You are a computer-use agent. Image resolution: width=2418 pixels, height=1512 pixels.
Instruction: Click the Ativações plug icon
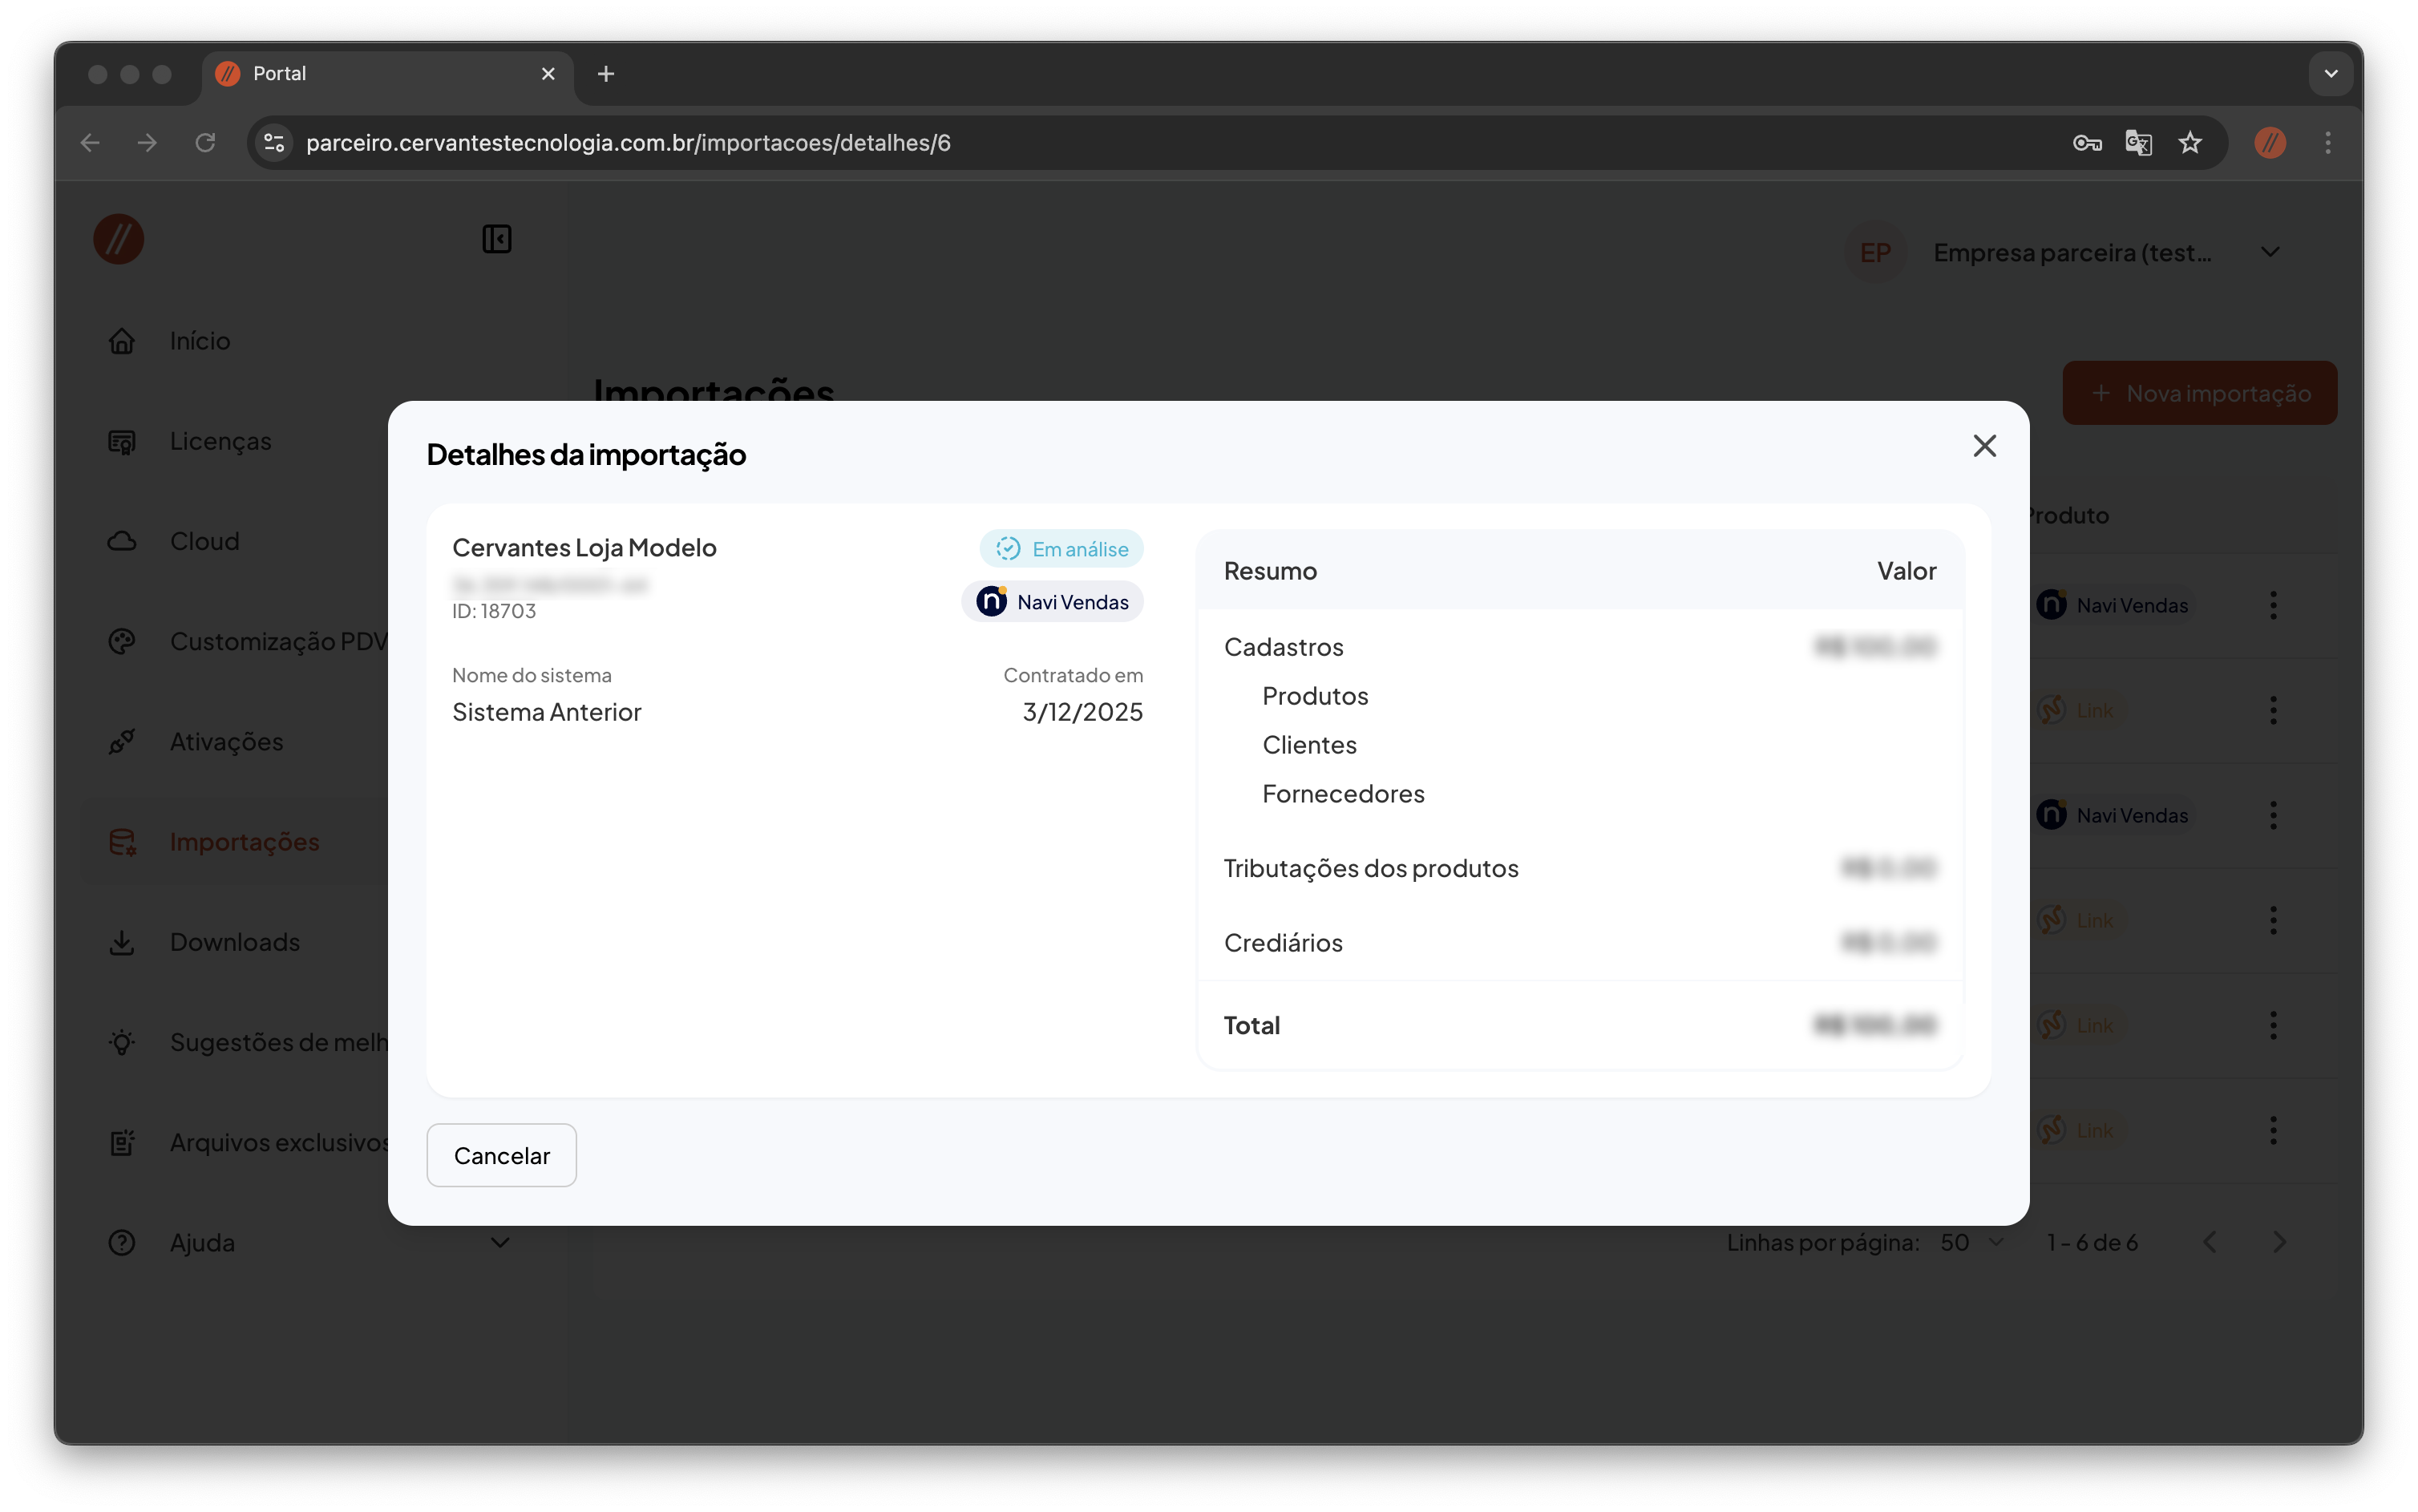pos(122,741)
